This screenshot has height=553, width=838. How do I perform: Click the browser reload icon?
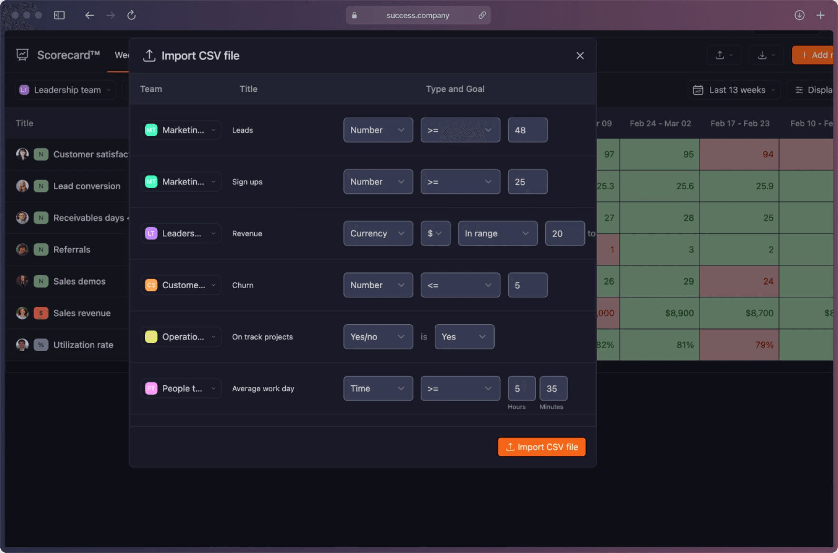131,15
